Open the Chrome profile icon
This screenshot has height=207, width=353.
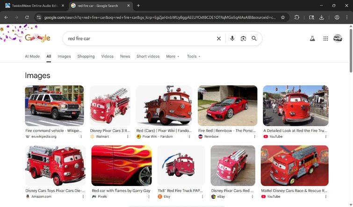[x=337, y=17]
